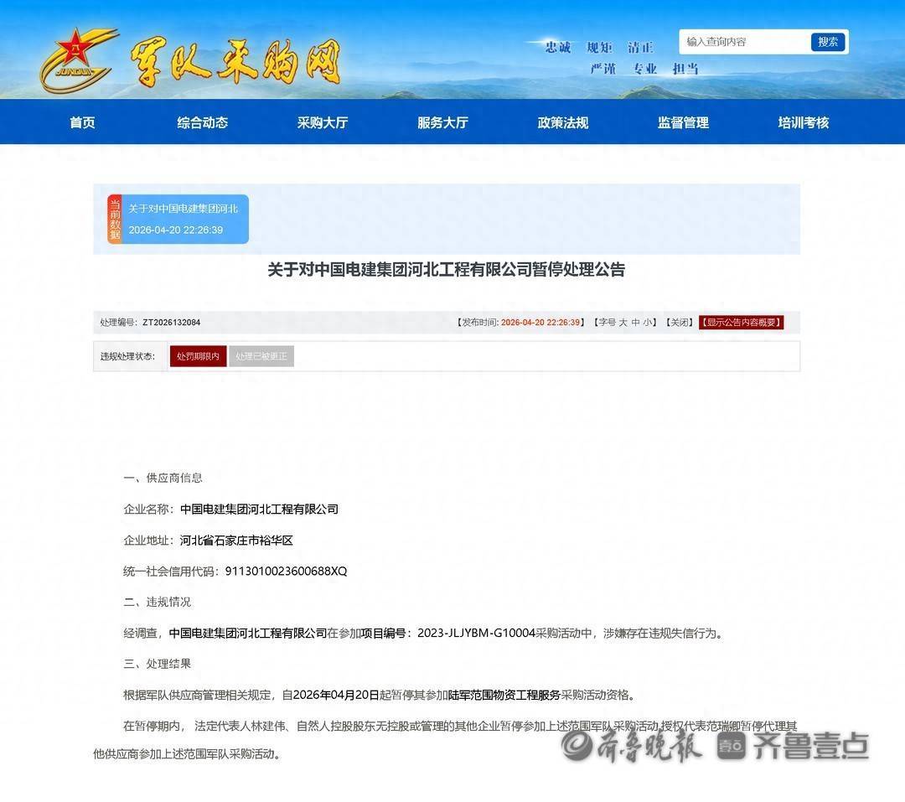
Task: Open the 服务大厅 navigation item
Action: 442,122
